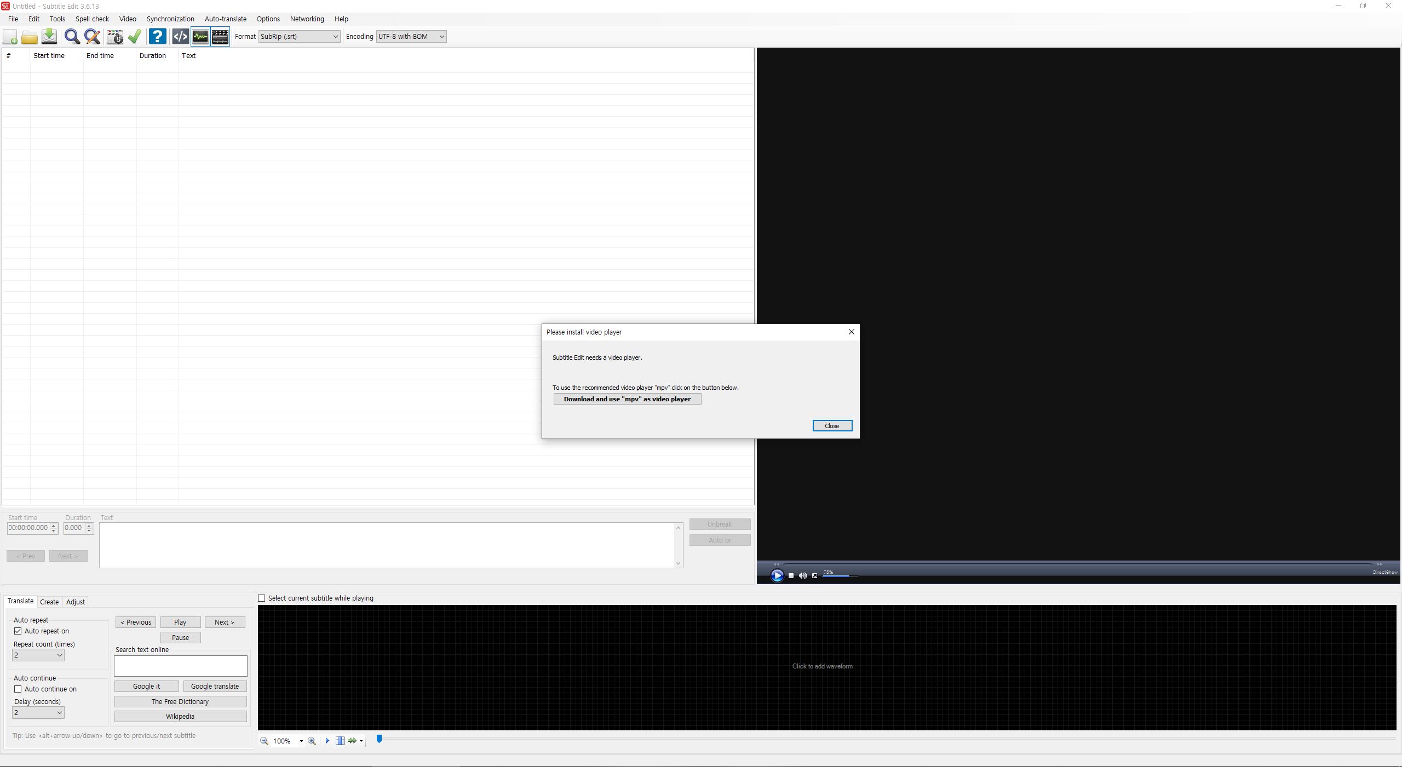Open the Visual sync clapperboard icon

114,37
